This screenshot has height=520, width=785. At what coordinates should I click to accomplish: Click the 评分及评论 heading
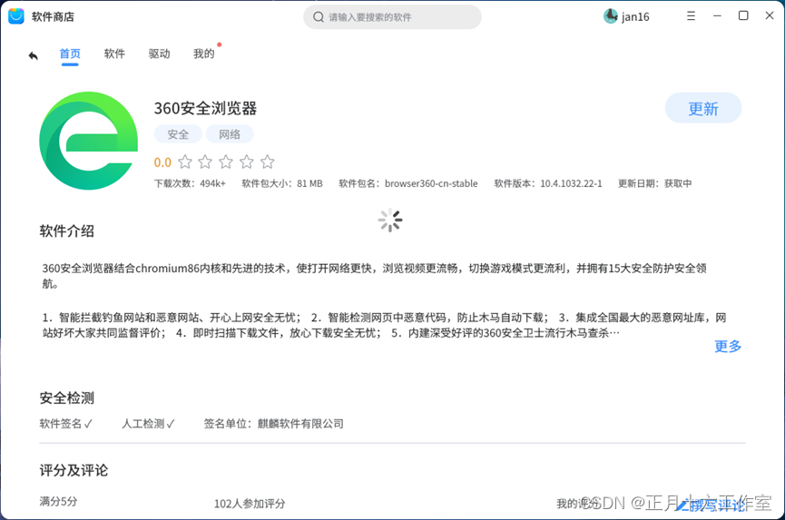(74, 470)
